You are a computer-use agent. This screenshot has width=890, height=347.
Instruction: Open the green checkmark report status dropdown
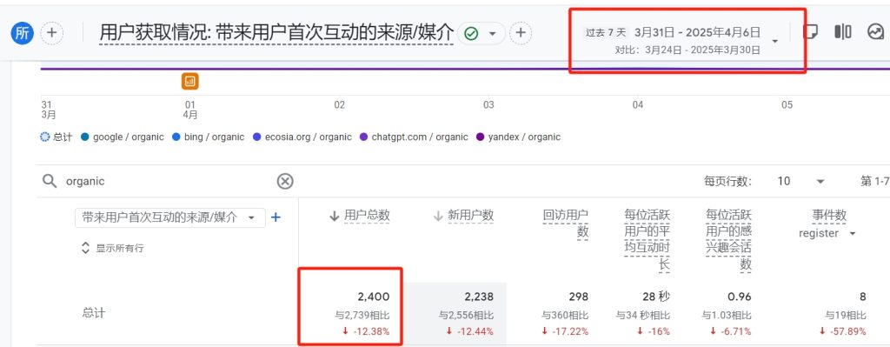tap(481, 34)
